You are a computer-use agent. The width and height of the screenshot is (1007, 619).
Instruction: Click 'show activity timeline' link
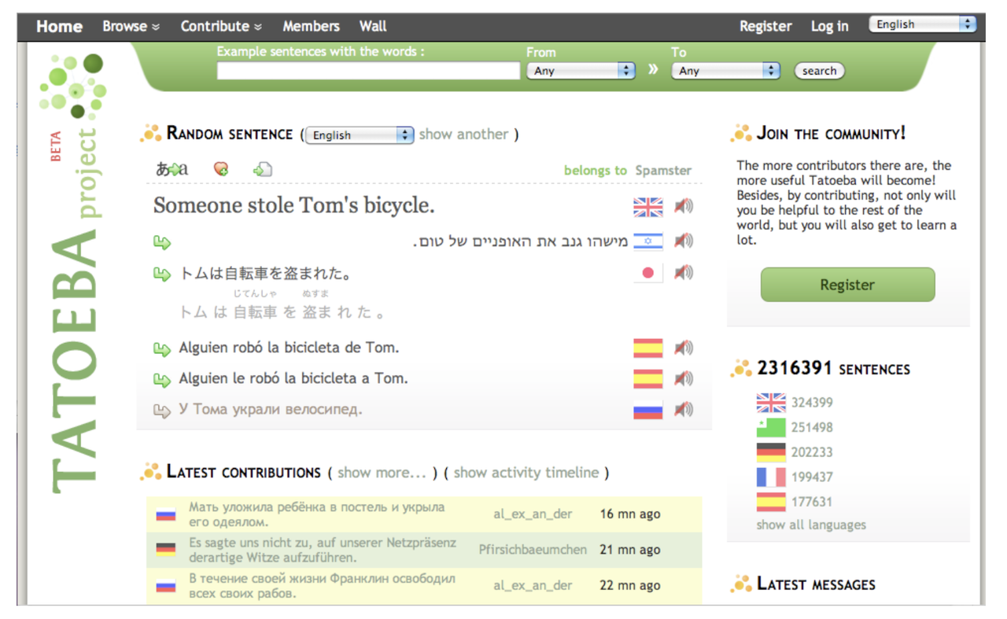(526, 473)
